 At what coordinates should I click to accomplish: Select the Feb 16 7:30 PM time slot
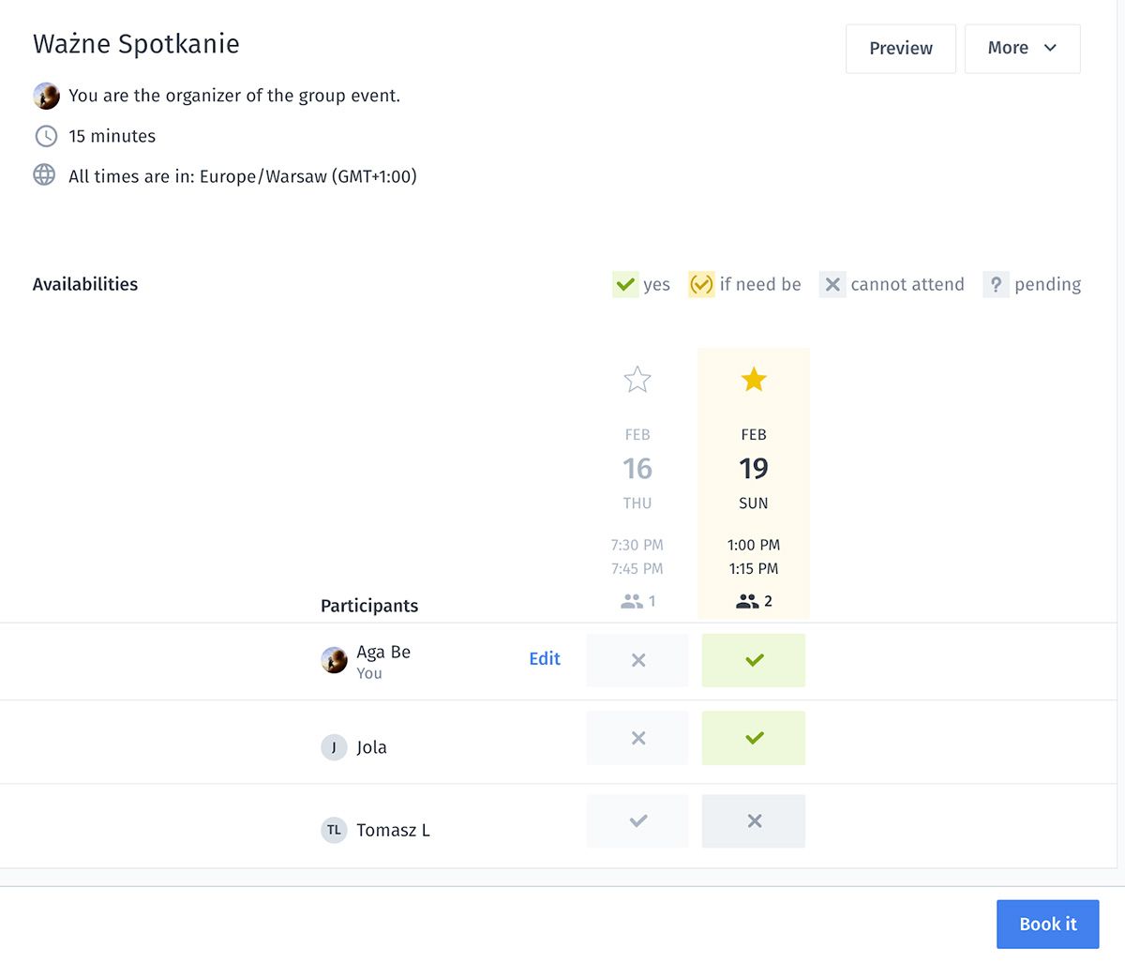[637, 545]
